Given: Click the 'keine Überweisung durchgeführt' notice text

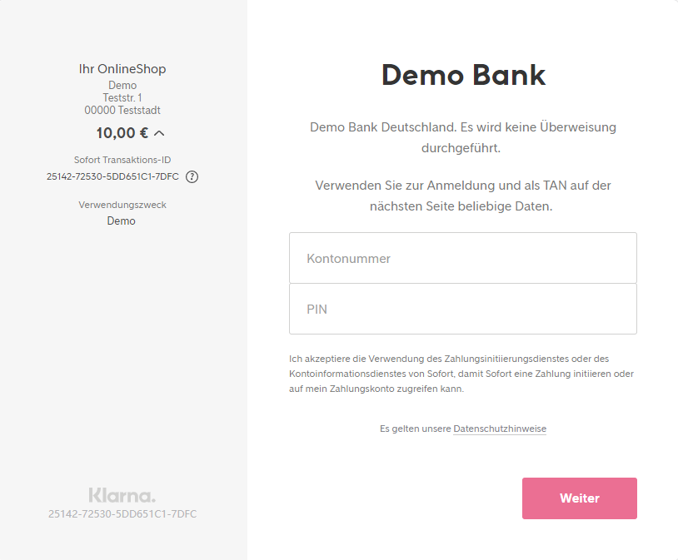Looking at the screenshot, I should pos(463,137).
